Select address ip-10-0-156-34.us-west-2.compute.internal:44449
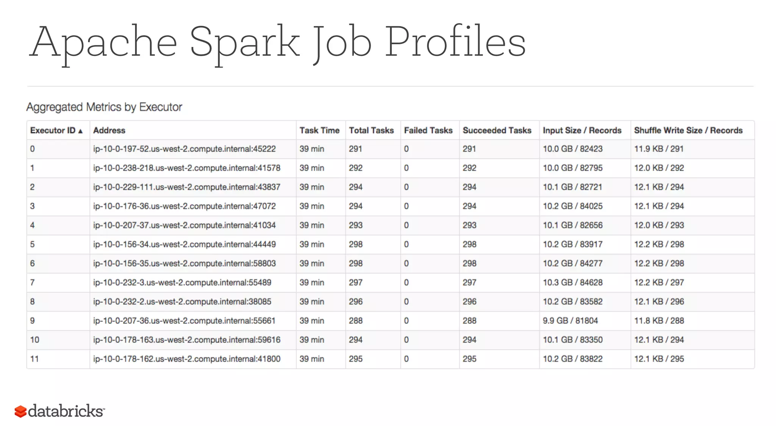Screen dimensions: 776x426 click(x=185, y=244)
